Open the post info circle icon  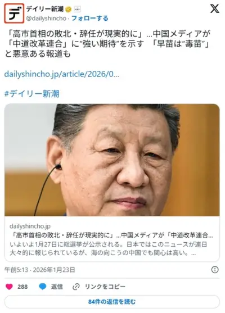point(215,270)
